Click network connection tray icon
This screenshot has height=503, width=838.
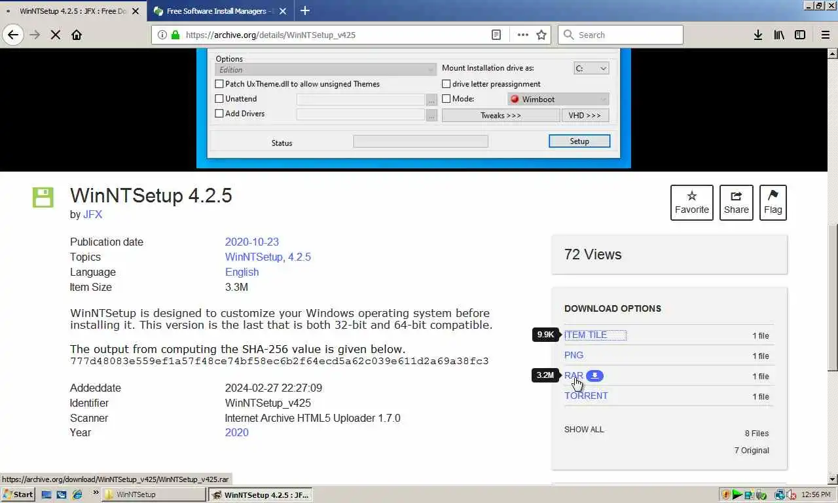[780, 494]
